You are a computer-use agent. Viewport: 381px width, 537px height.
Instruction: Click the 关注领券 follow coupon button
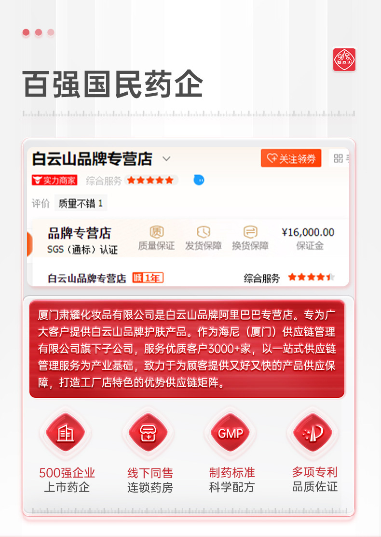click(291, 158)
